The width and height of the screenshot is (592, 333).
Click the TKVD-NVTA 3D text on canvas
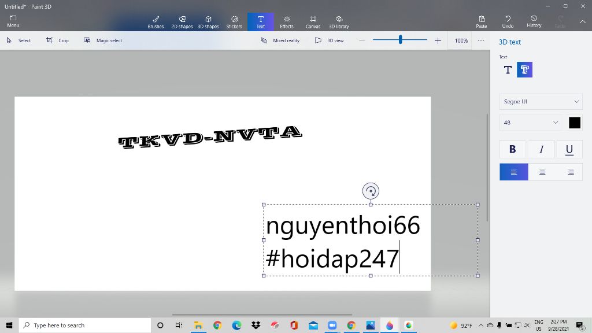click(210, 137)
